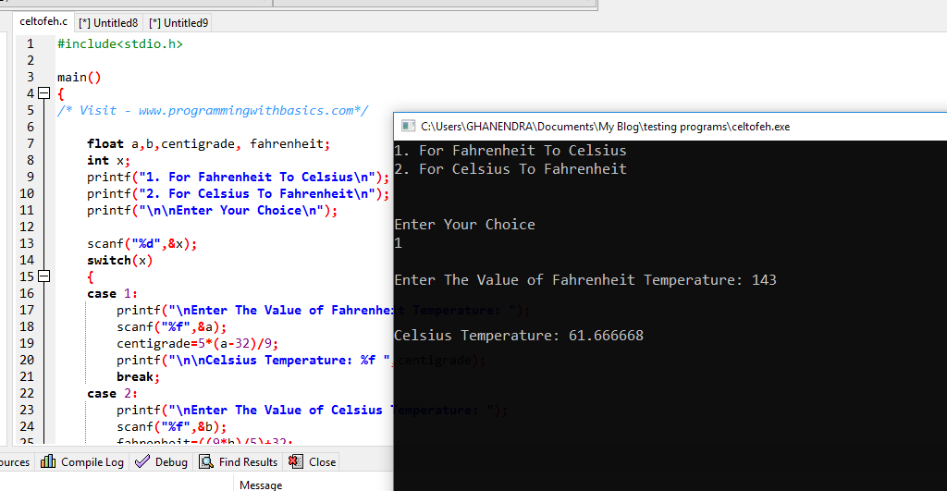Collapse the main function fold at line 4
This screenshot has height=491, width=947.
[x=43, y=93]
